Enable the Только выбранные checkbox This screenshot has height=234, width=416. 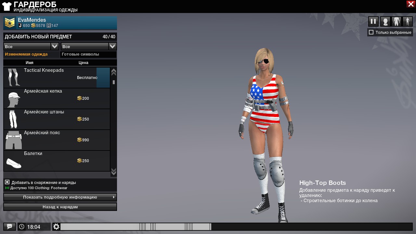(x=371, y=32)
